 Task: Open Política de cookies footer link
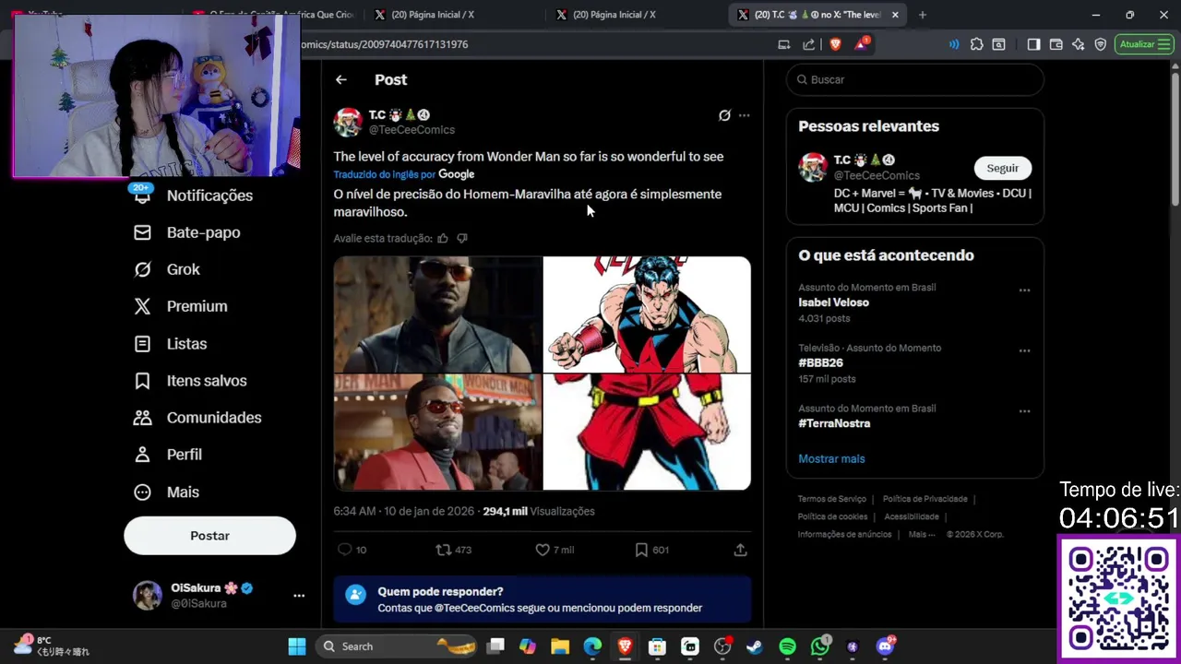tap(832, 516)
